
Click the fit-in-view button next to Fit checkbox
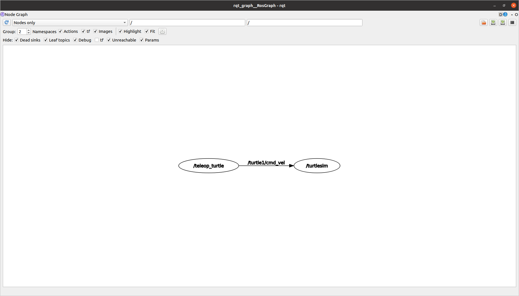tap(162, 31)
